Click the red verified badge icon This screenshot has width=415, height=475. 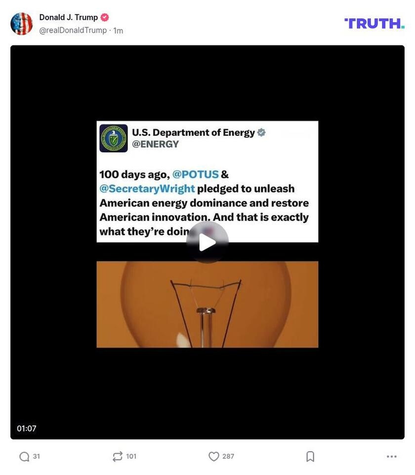pos(105,18)
